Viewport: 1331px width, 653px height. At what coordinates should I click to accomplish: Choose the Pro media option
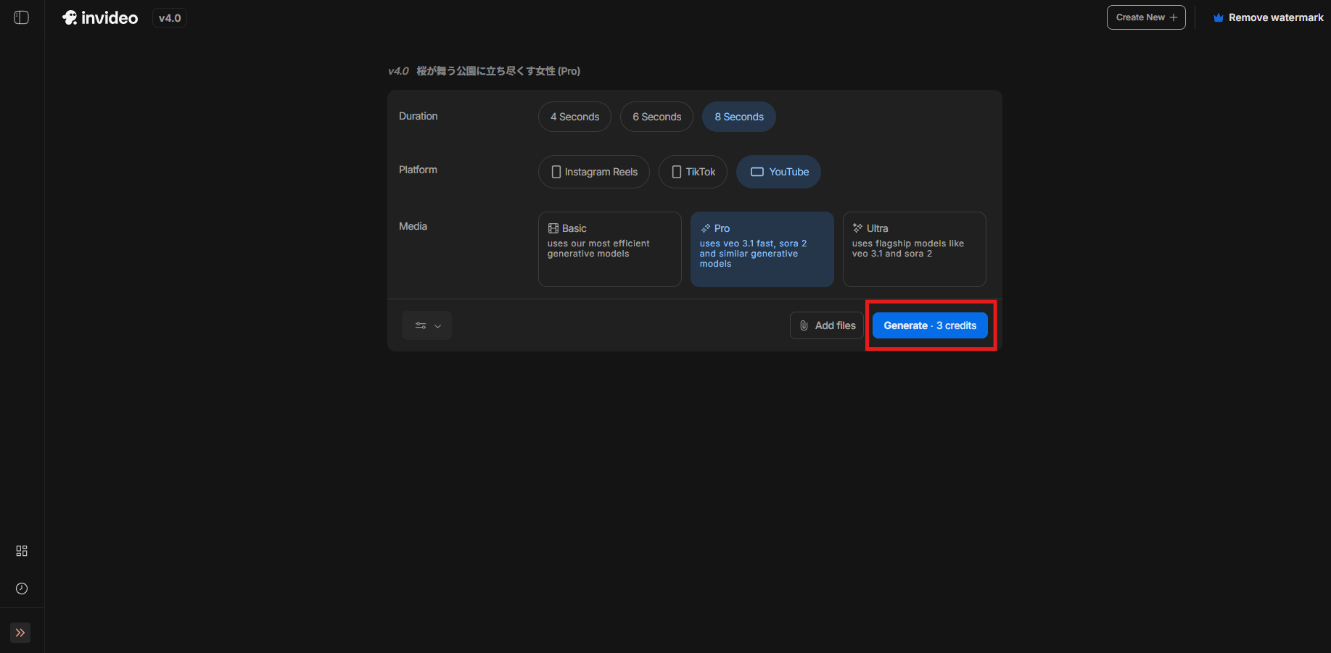pyautogui.click(x=762, y=249)
